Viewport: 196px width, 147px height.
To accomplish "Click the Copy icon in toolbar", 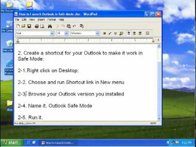I will [x=63, y=26].
